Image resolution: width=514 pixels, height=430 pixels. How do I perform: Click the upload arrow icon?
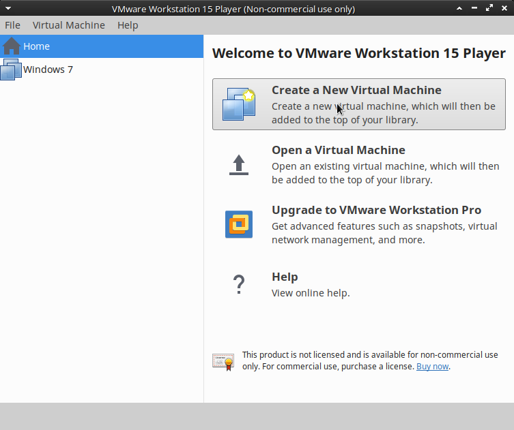click(239, 165)
